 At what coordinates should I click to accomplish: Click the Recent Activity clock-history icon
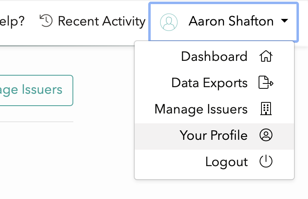click(46, 21)
